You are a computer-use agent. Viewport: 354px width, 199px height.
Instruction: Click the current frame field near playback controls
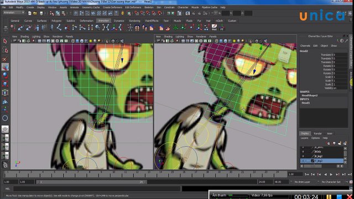point(295,175)
